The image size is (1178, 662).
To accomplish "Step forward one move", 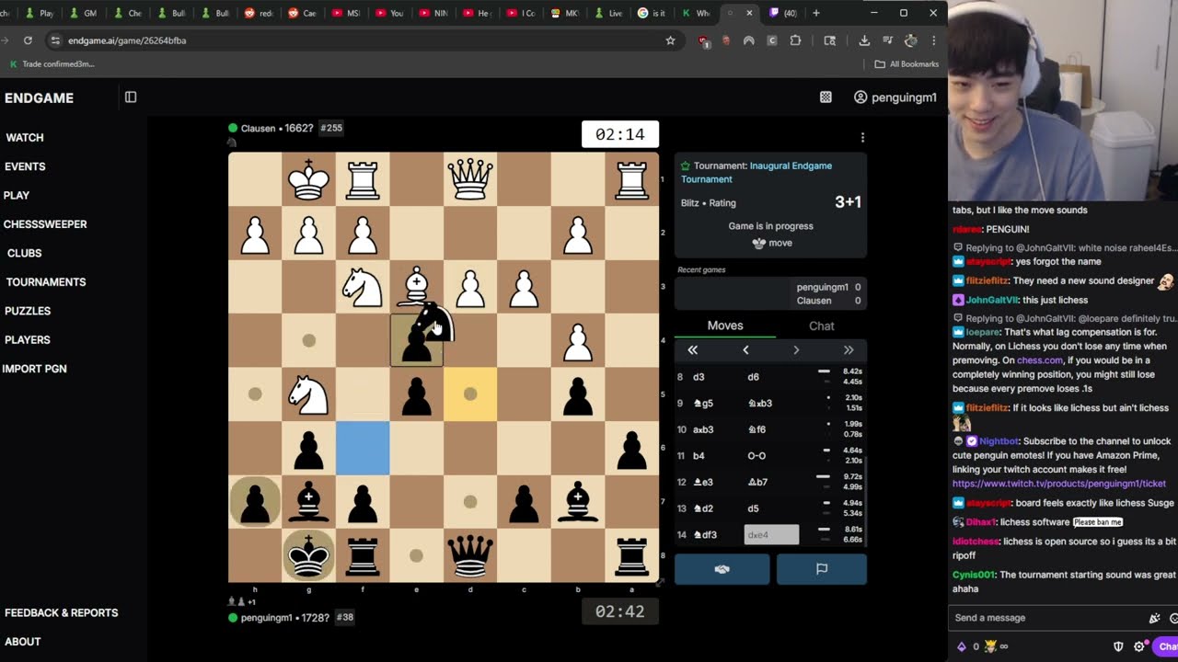I will pos(796,350).
